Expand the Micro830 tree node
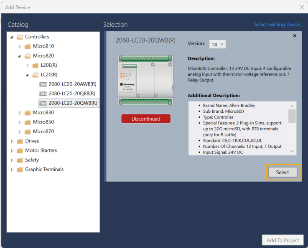Image resolution: width=308 pixels, height=248 pixels. click(20, 113)
